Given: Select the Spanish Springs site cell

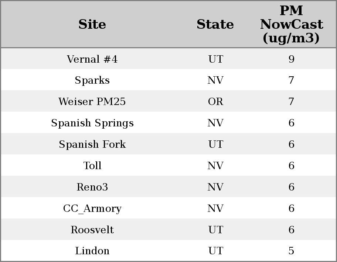Looking at the screenshot, I should 92,123.
